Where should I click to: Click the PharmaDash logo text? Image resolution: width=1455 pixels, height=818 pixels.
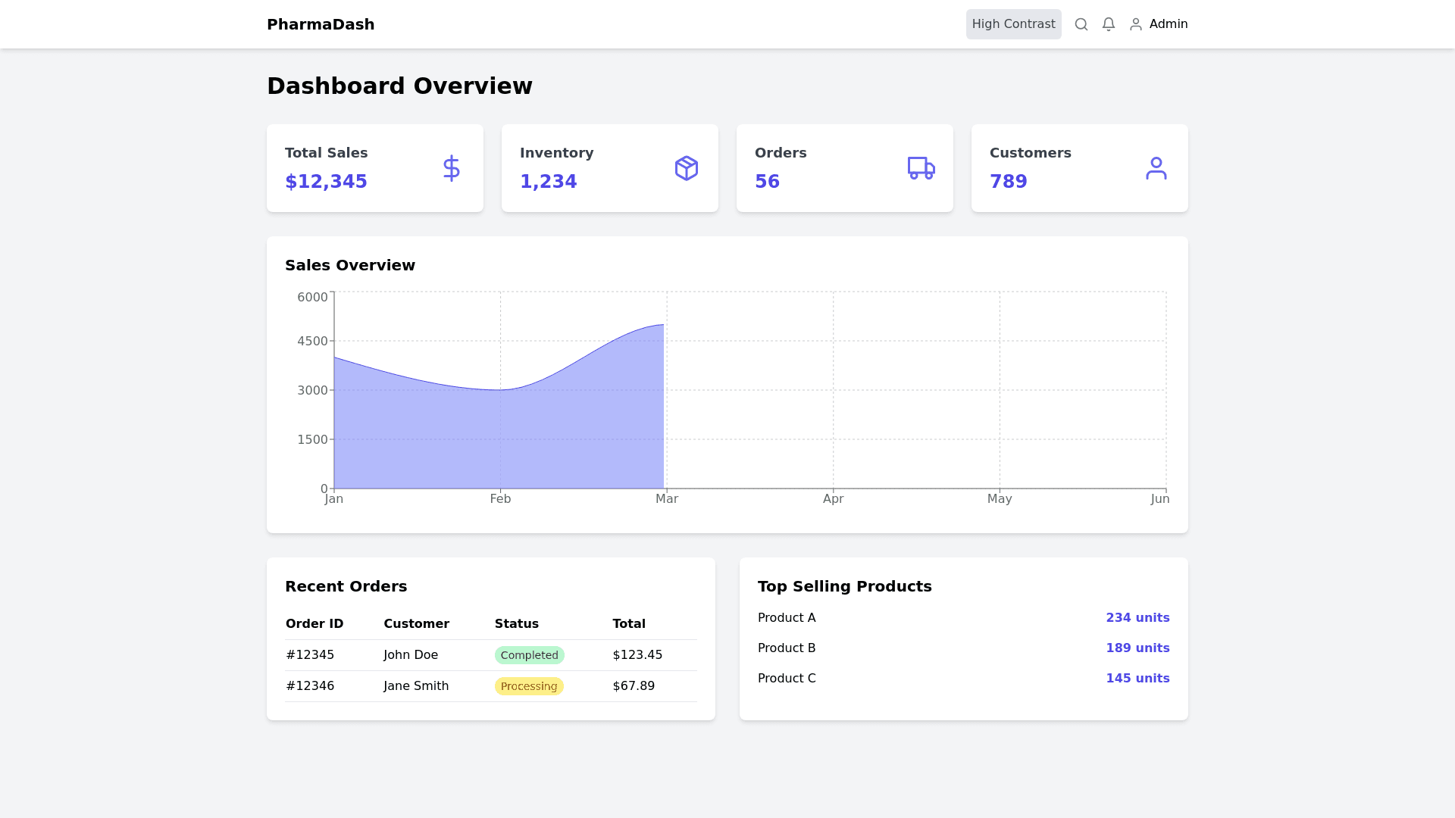click(321, 24)
